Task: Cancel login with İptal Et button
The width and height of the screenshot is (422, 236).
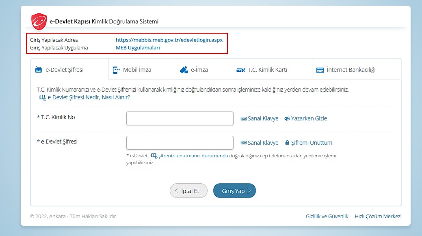Action: (x=188, y=191)
